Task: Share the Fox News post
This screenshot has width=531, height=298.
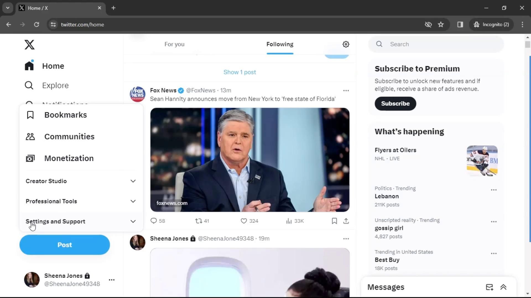Action: tap(346, 221)
